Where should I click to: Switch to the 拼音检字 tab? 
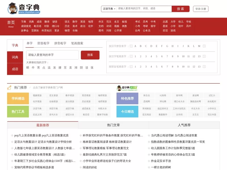(60, 43)
